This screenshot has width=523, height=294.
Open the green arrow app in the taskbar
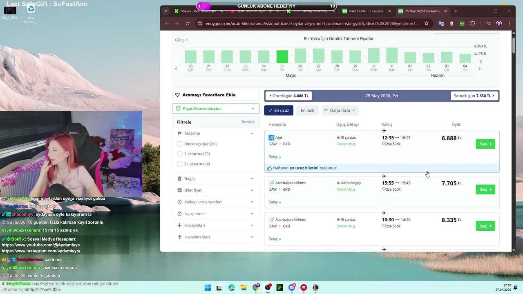point(279,287)
